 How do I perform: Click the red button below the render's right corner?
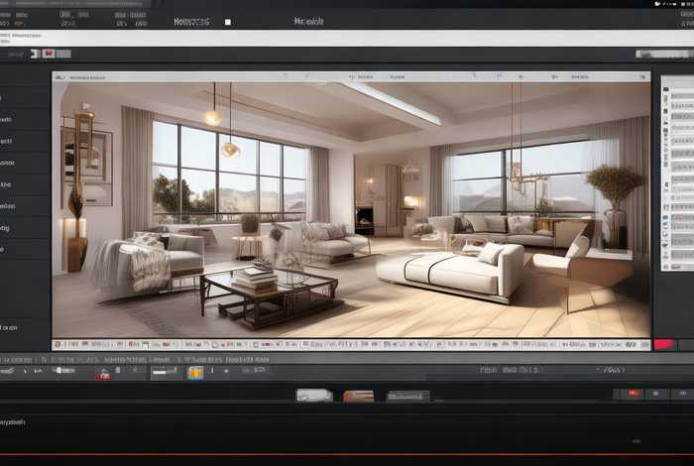point(664,344)
